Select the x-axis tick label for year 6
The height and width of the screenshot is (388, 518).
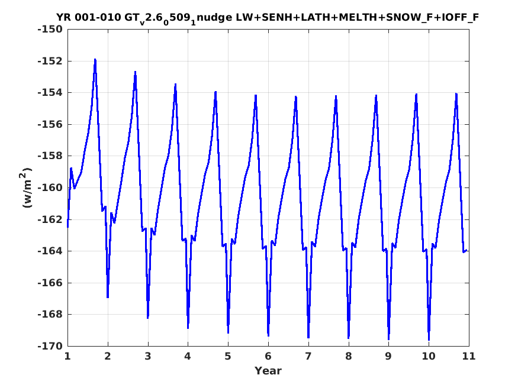point(268,356)
